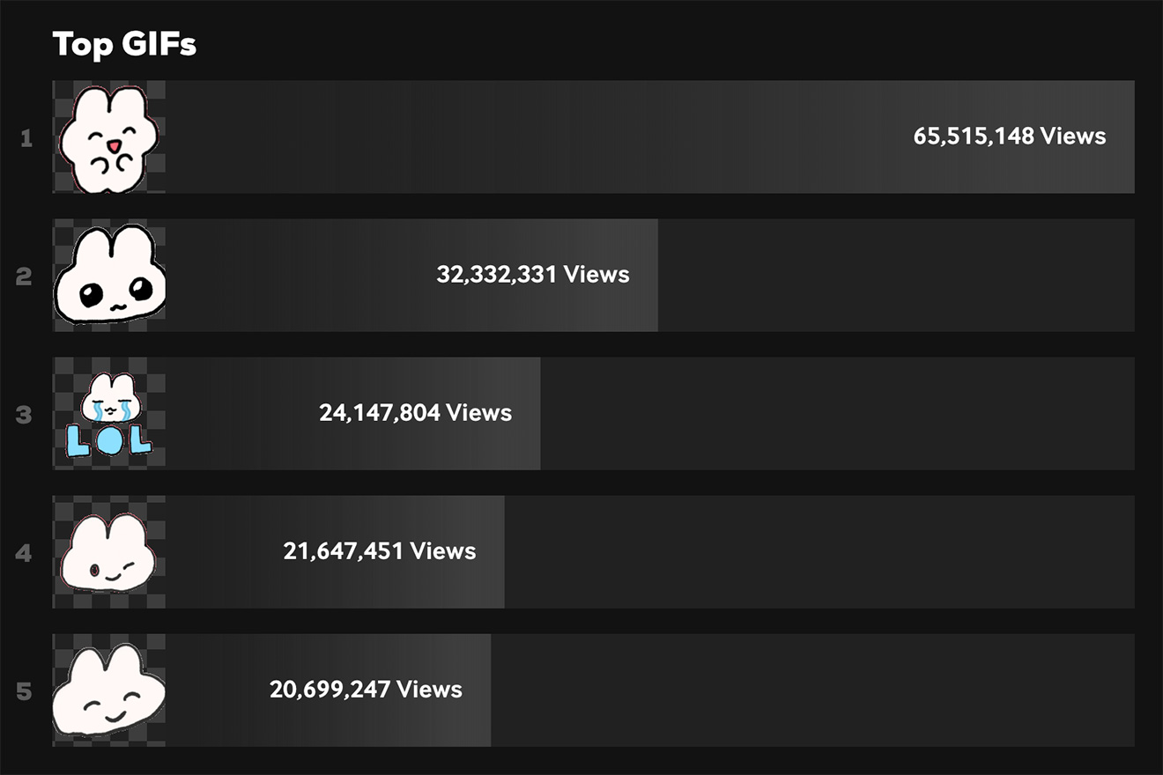1163x775 pixels.
Task: Click the smiling closed-eyes bunny GIF
Action: pos(109,690)
